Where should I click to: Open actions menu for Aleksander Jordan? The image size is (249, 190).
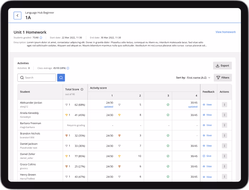[x=224, y=105]
